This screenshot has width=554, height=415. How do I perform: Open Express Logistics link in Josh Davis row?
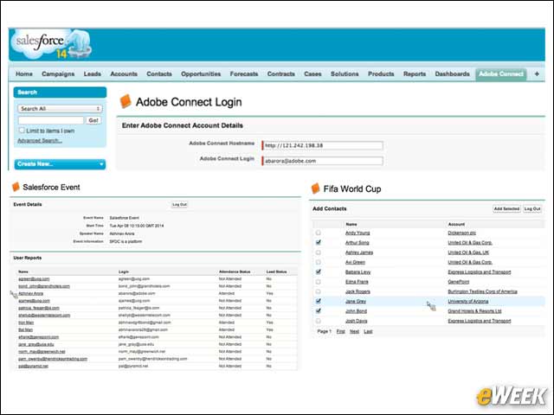pos(479,321)
